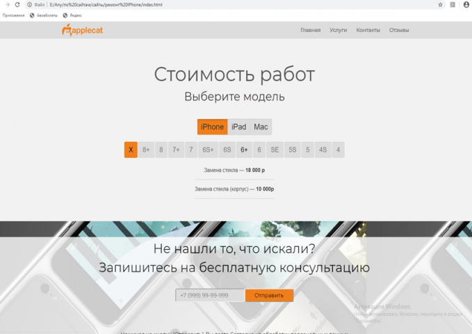Click the 'Не нашли то, что искали?' heading

(x=234, y=248)
